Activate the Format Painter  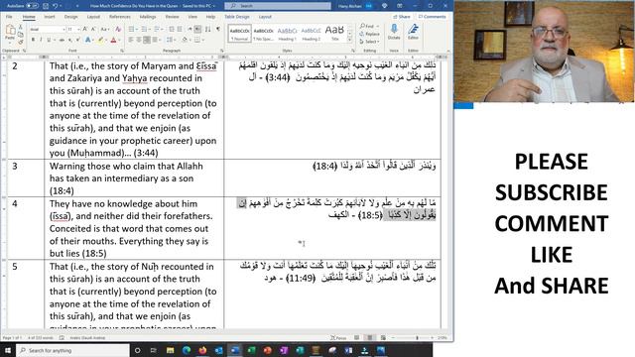[20, 42]
